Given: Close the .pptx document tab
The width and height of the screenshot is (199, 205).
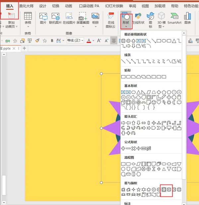Looking at the screenshot, I should [x=14, y=48].
